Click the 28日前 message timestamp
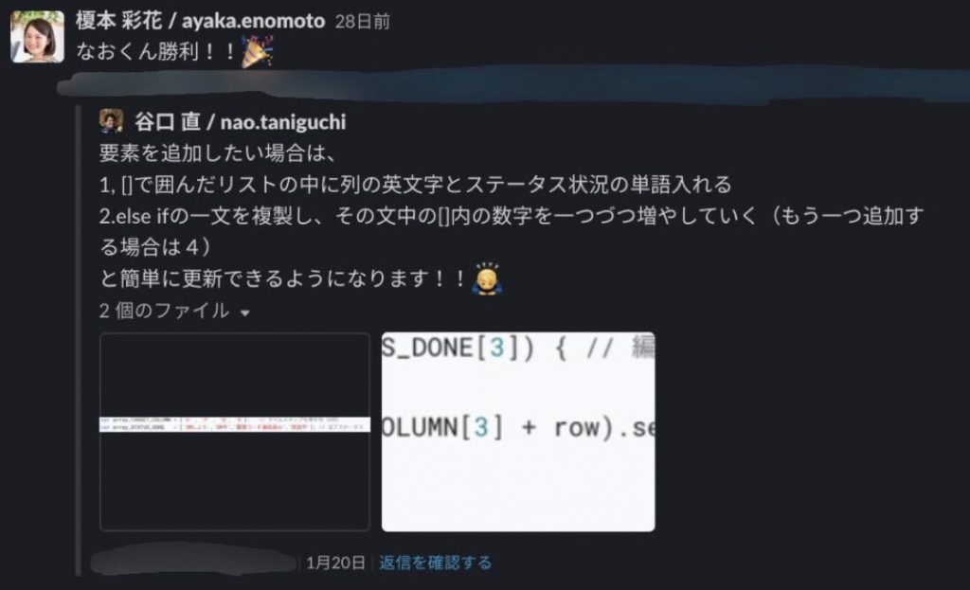 [x=363, y=23]
